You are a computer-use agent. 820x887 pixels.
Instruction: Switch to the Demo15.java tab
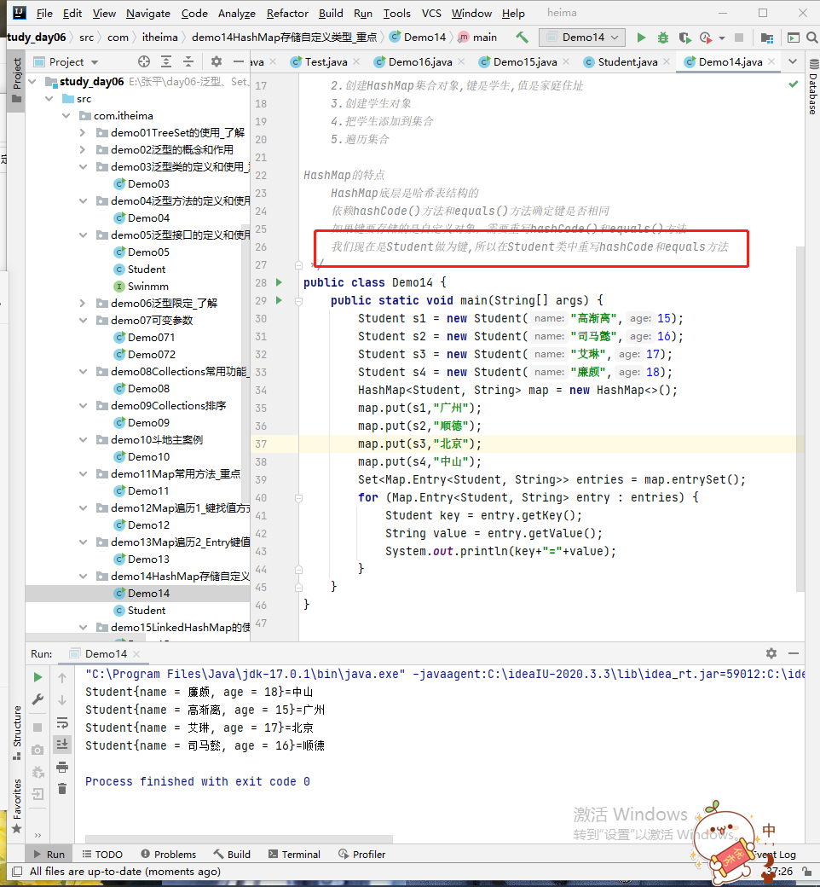pos(524,61)
